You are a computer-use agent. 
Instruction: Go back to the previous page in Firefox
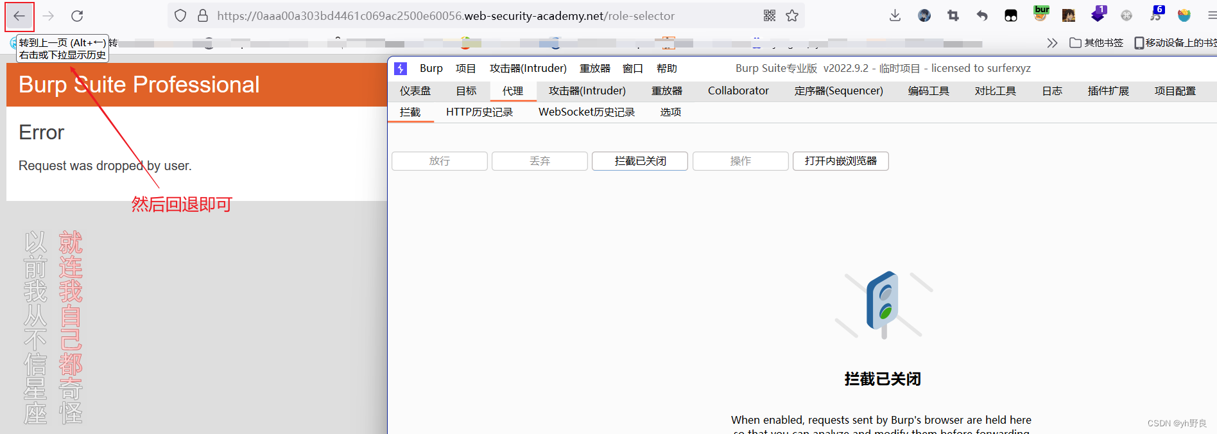19,16
